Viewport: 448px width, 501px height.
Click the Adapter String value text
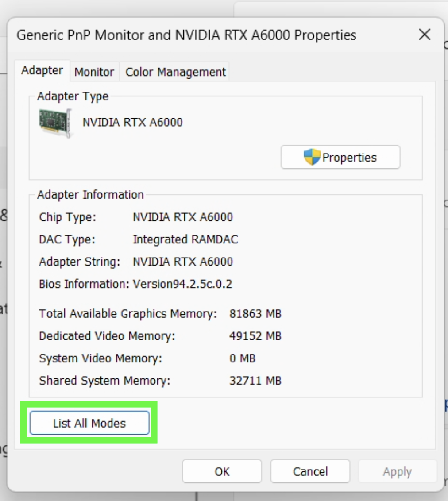pos(182,262)
